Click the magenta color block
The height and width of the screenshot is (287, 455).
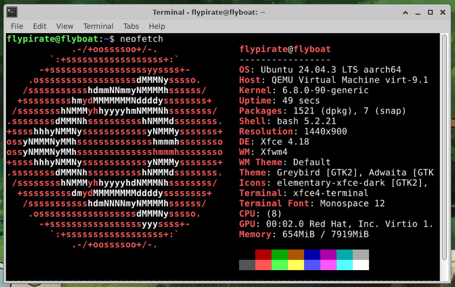point(328,265)
